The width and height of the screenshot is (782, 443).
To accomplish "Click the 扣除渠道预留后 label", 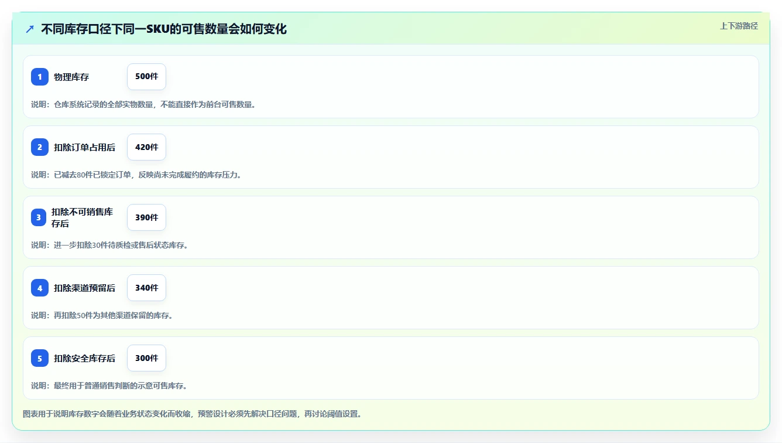I will (84, 288).
